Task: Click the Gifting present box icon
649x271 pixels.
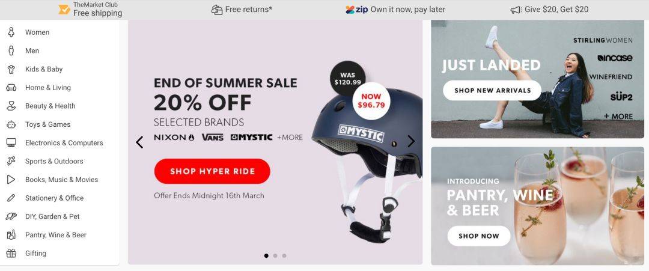Action: coord(11,253)
